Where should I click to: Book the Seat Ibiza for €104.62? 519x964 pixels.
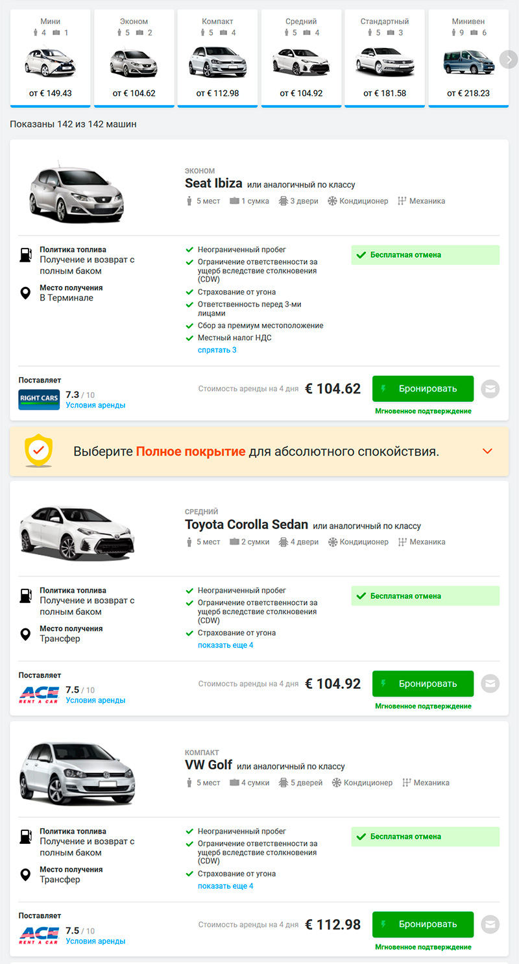click(423, 389)
